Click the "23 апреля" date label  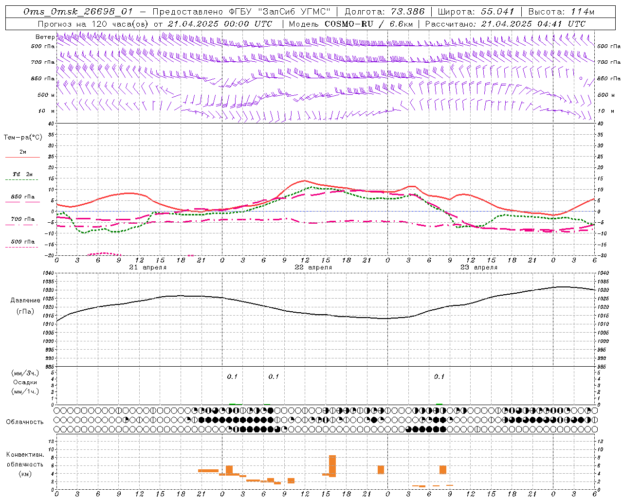point(479,267)
